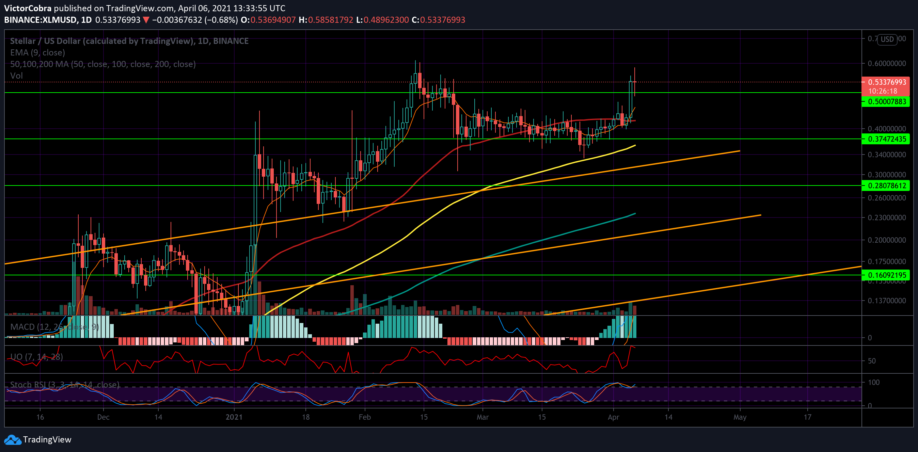Click the May label on time axis
Screen dimensions: 918x452
[740, 417]
